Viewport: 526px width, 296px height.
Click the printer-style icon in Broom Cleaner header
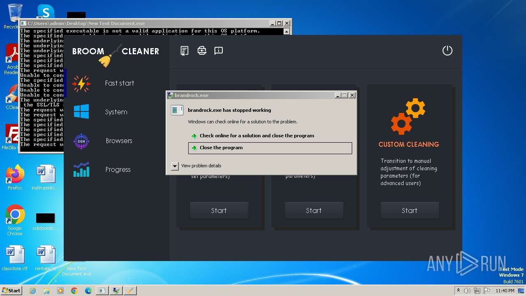pyautogui.click(x=202, y=51)
